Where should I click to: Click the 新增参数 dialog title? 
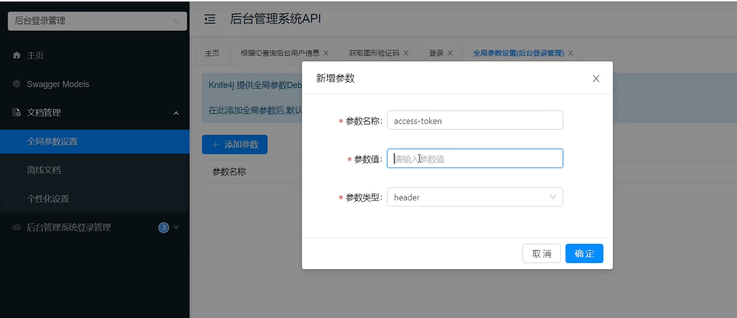pyautogui.click(x=335, y=78)
